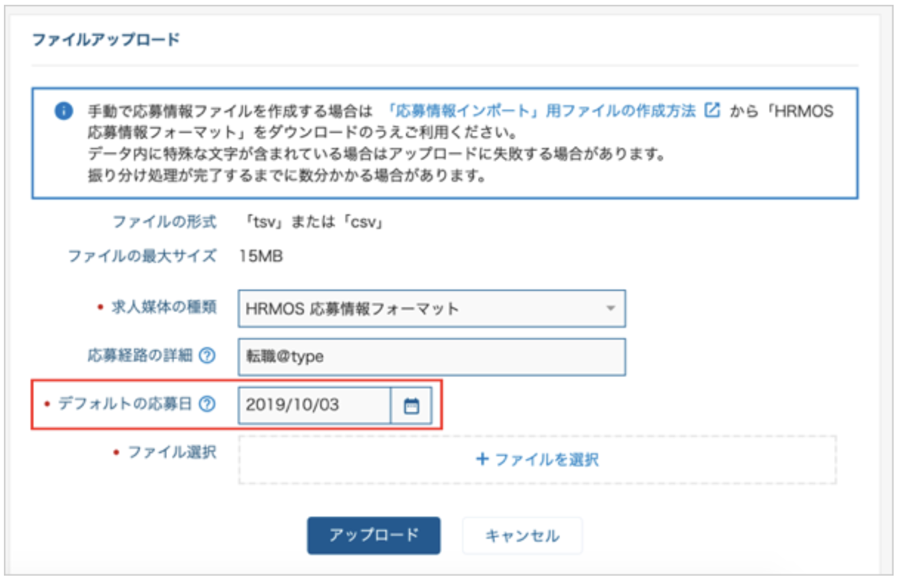Click the 15MB max size value
The width and height of the screenshot is (903, 583).
coord(261,256)
